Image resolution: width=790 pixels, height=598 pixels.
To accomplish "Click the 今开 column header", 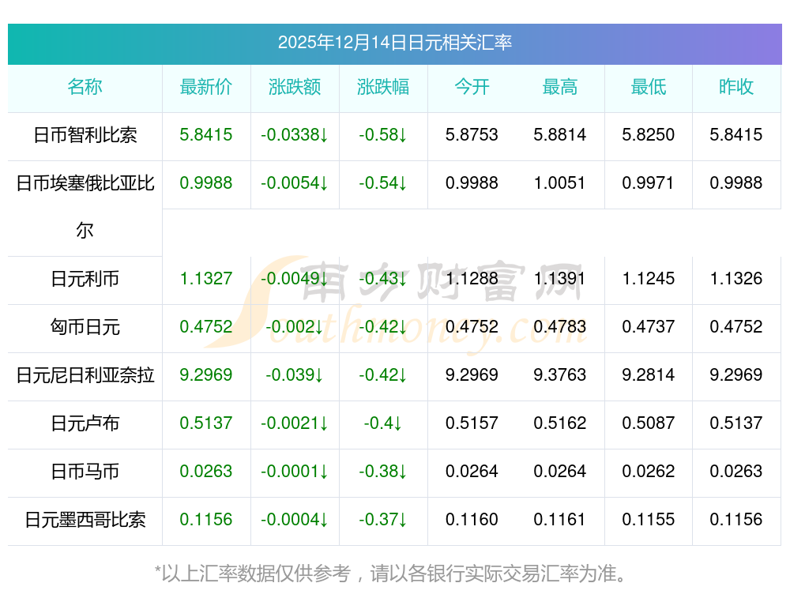I will (x=472, y=88).
